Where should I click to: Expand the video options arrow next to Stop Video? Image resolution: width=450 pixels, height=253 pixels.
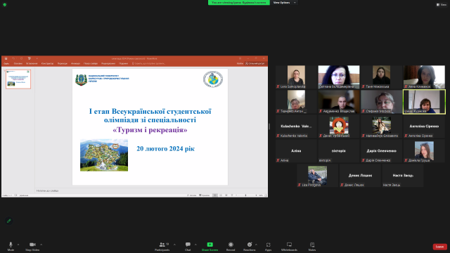point(41,245)
